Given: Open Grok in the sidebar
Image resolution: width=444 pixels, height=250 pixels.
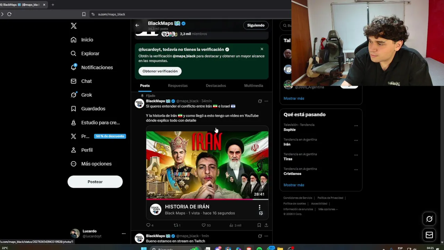Looking at the screenshot, I should 81,95.
